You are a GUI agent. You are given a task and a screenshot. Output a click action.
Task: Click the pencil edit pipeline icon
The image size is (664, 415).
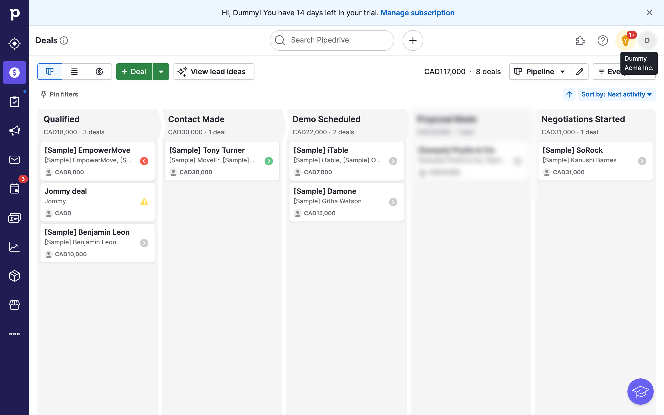point(579,72)
